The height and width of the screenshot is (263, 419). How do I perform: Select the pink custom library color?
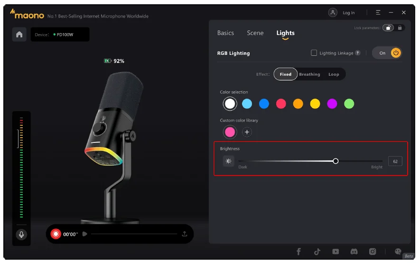tap(230, 132)
